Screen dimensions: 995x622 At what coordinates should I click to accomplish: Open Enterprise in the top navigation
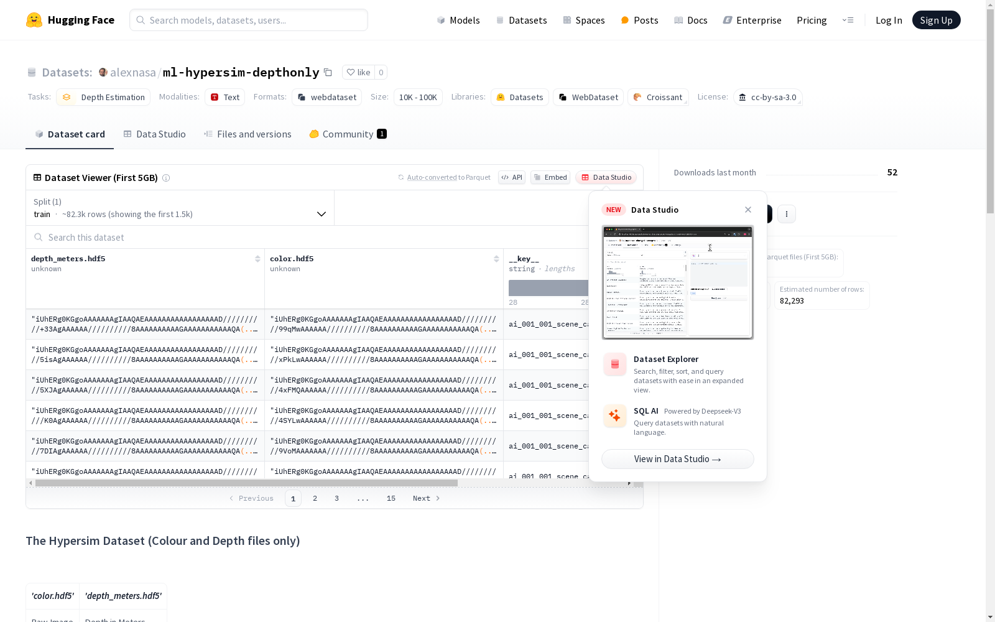point(752,20)
